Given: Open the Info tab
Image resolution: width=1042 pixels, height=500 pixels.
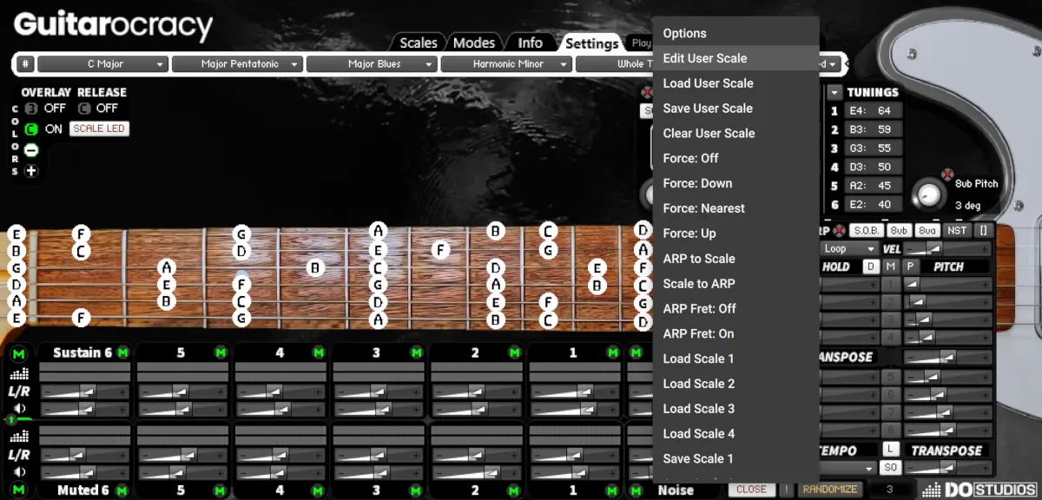Looking at the screenshot, I should pos(531,43).
